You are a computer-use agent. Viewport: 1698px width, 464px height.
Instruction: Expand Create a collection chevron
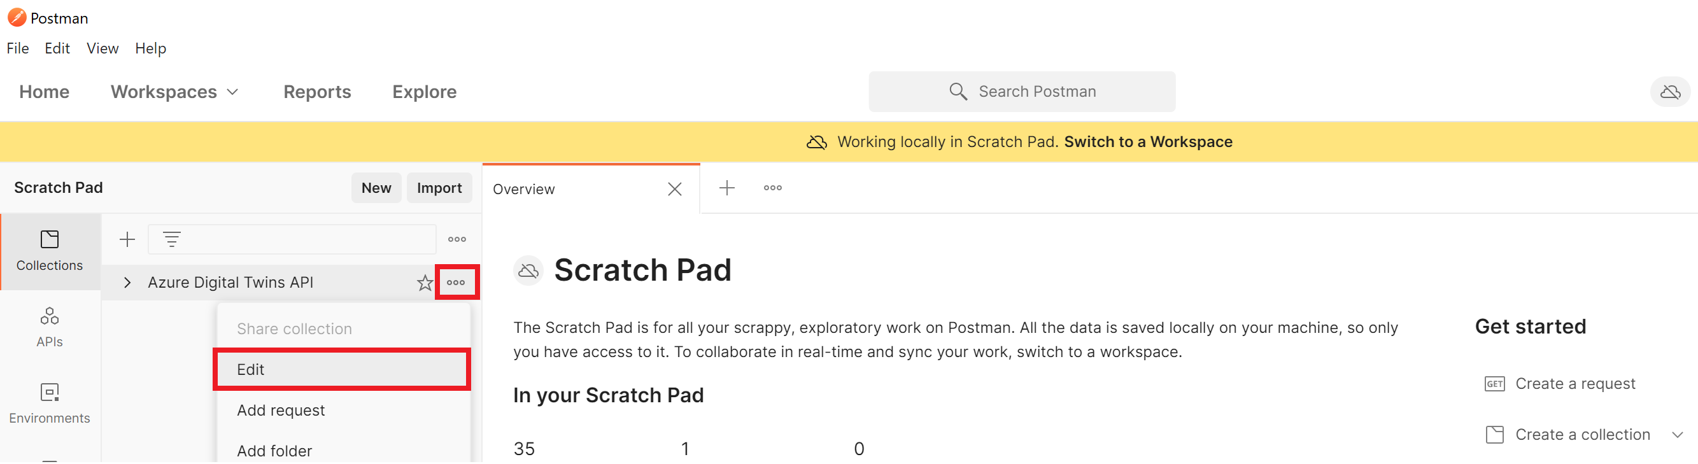pos(1678,435)
